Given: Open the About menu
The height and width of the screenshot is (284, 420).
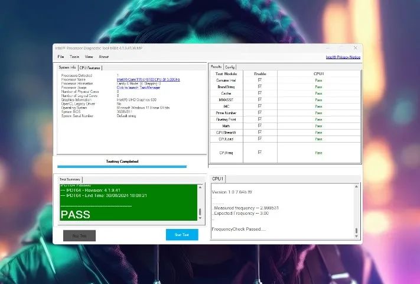Looking at the screenshot, I should pos(103,57).
